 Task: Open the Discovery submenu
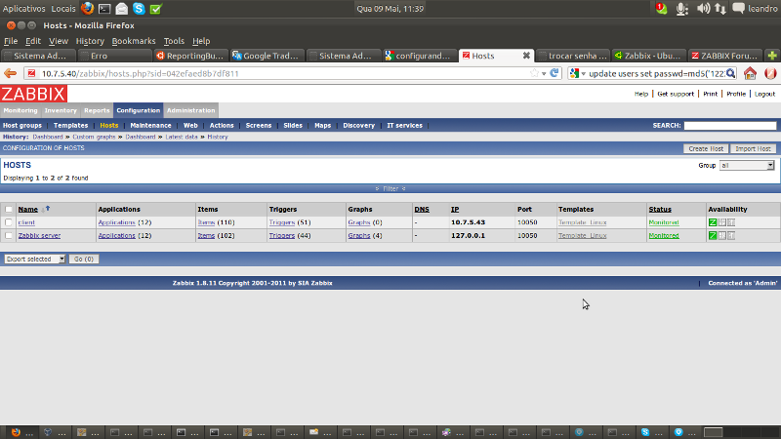coord(358,126)
